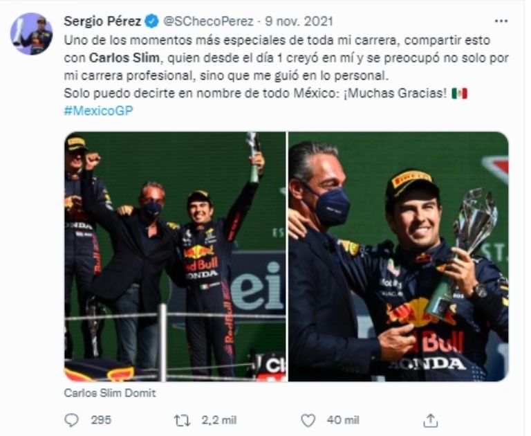
Task: Click the Mexican flag emoji
Action: pyautogui.click(x=460, y=93)
